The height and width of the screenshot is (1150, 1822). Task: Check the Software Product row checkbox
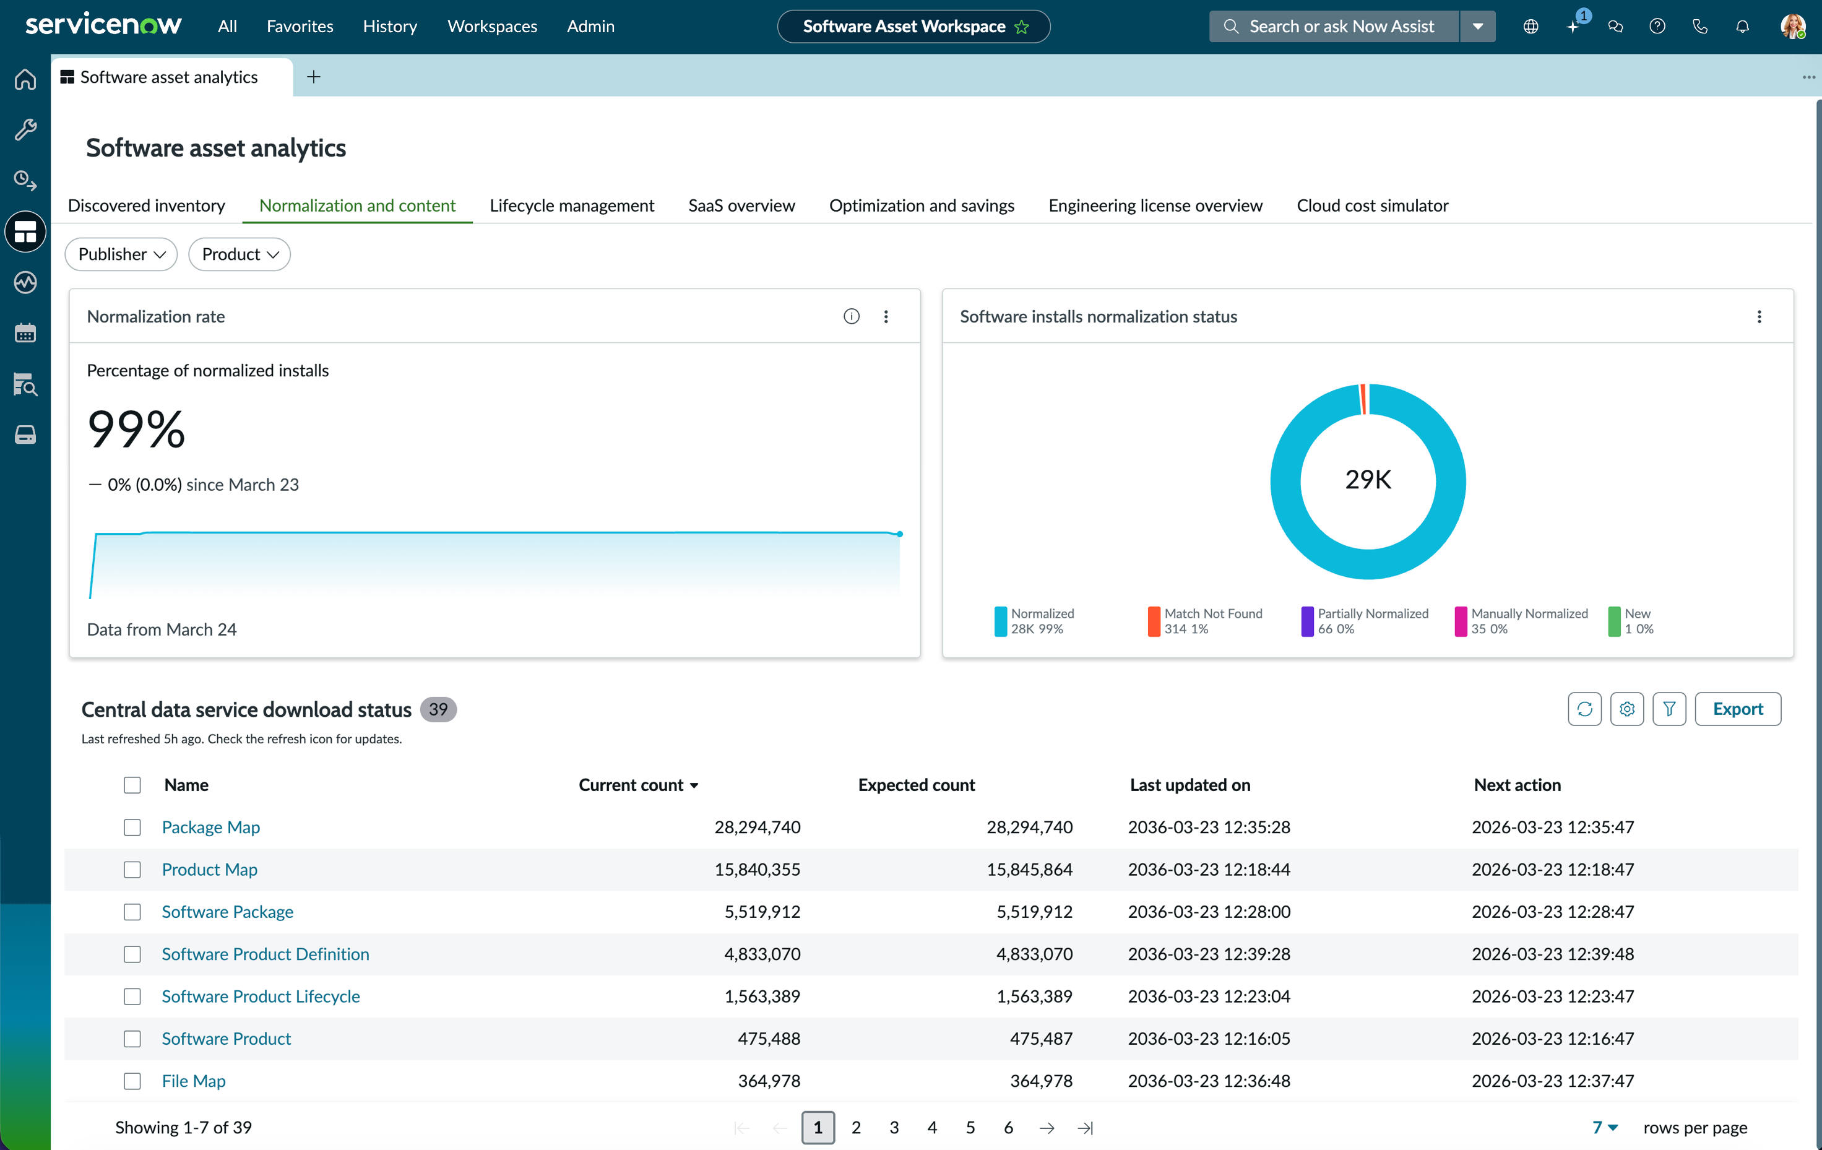click(132, 1039)
